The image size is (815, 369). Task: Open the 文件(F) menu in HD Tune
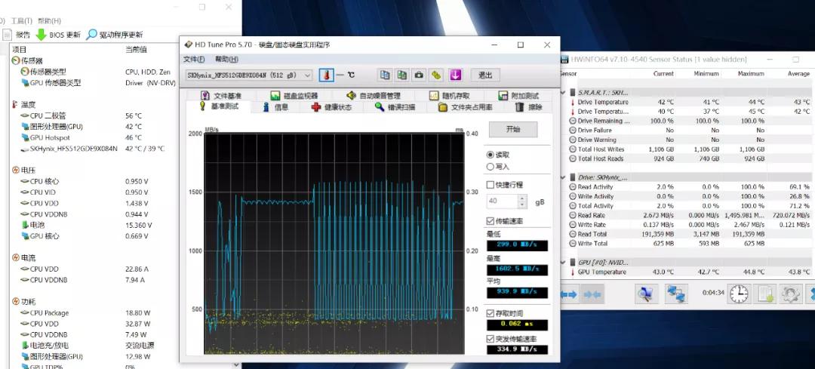click(x=194, y=60)
